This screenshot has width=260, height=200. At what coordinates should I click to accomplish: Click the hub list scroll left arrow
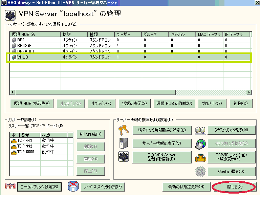pos(12,92)
